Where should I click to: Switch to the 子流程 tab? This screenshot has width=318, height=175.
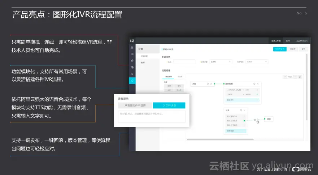180,77
